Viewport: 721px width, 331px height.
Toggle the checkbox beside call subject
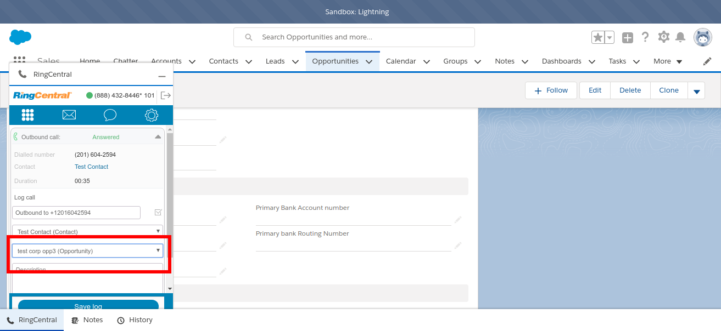coord(158,213)
